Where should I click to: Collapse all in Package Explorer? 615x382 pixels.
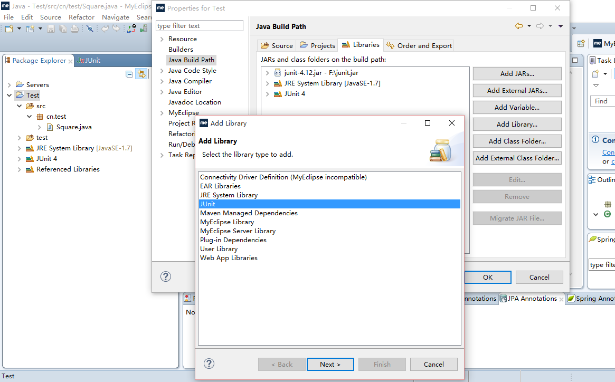coord(129,74)
